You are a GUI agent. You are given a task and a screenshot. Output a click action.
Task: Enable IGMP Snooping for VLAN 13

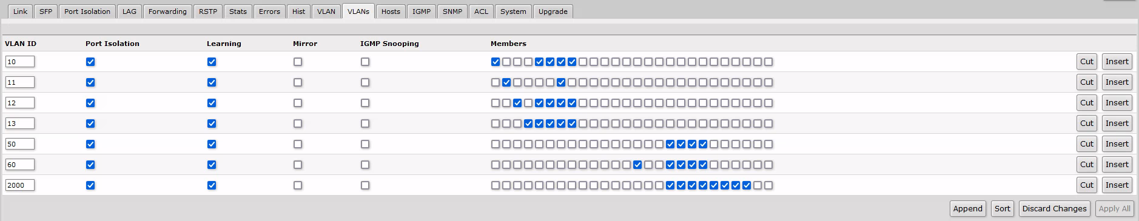pos(365,124)
